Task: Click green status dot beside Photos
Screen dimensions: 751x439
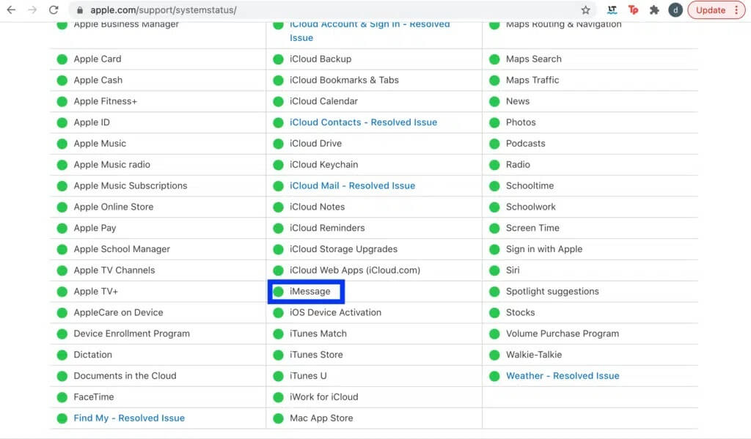Action: point(494,122)
